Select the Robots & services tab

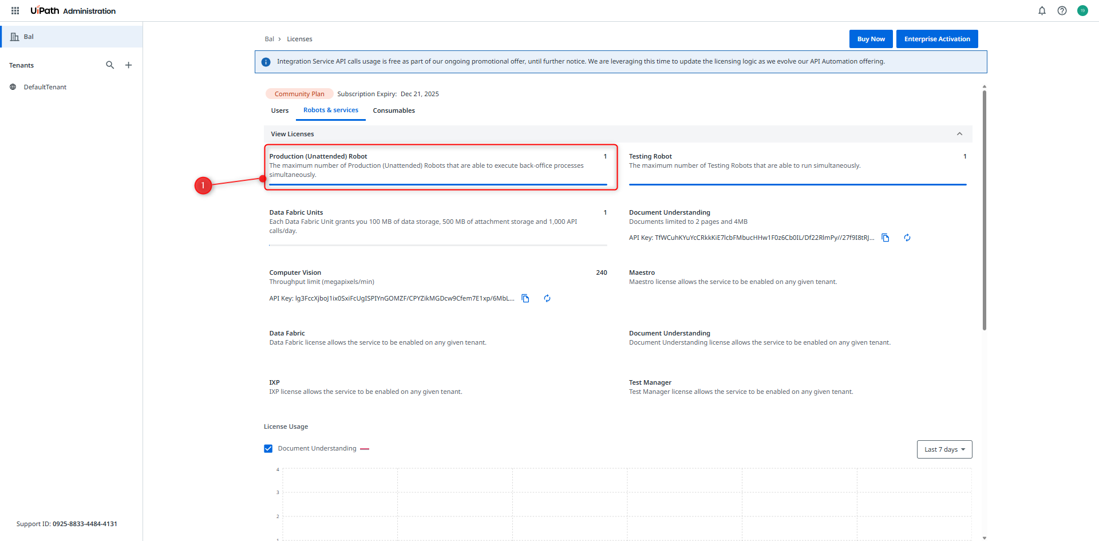[x=331, y=110]
